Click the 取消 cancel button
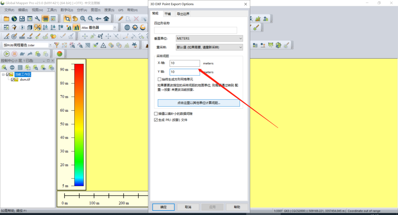The width and height of the screenshot is (398, 215). point(188,207)
